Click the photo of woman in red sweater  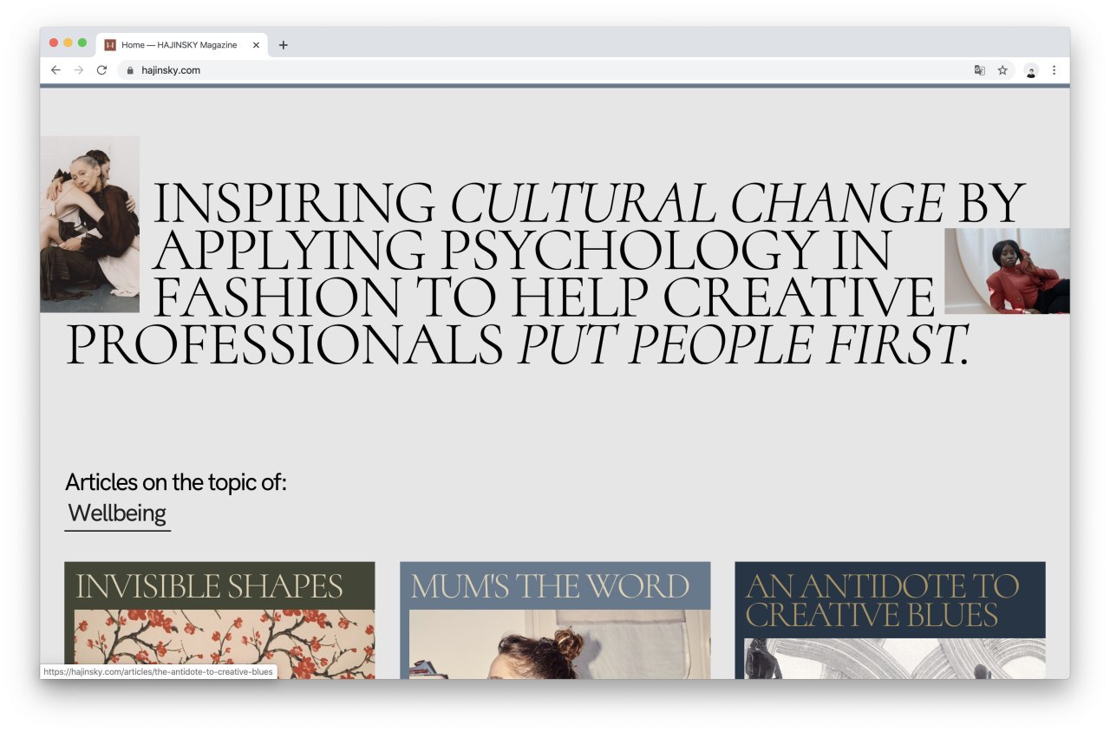[x=1007, y=271]
